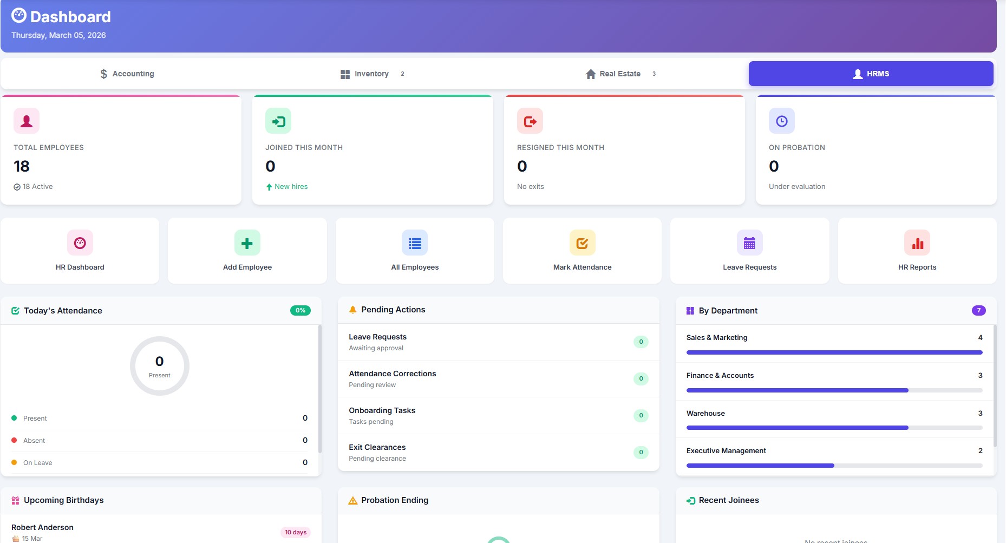Image resolution: width=1006 pixels, height=543 pixels.
Task: Click the All Employees list icon
Action: pos(415,243)
